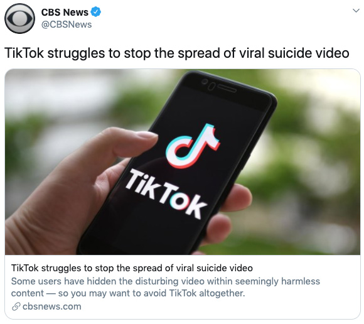
Task: Open the CBS News profile avatar
Action: (x=19, y=18)
